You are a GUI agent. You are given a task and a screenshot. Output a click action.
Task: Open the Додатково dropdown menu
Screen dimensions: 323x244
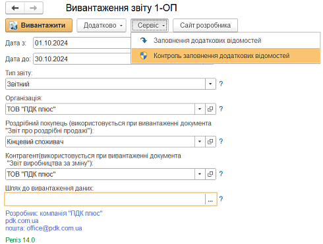point(102,25)
